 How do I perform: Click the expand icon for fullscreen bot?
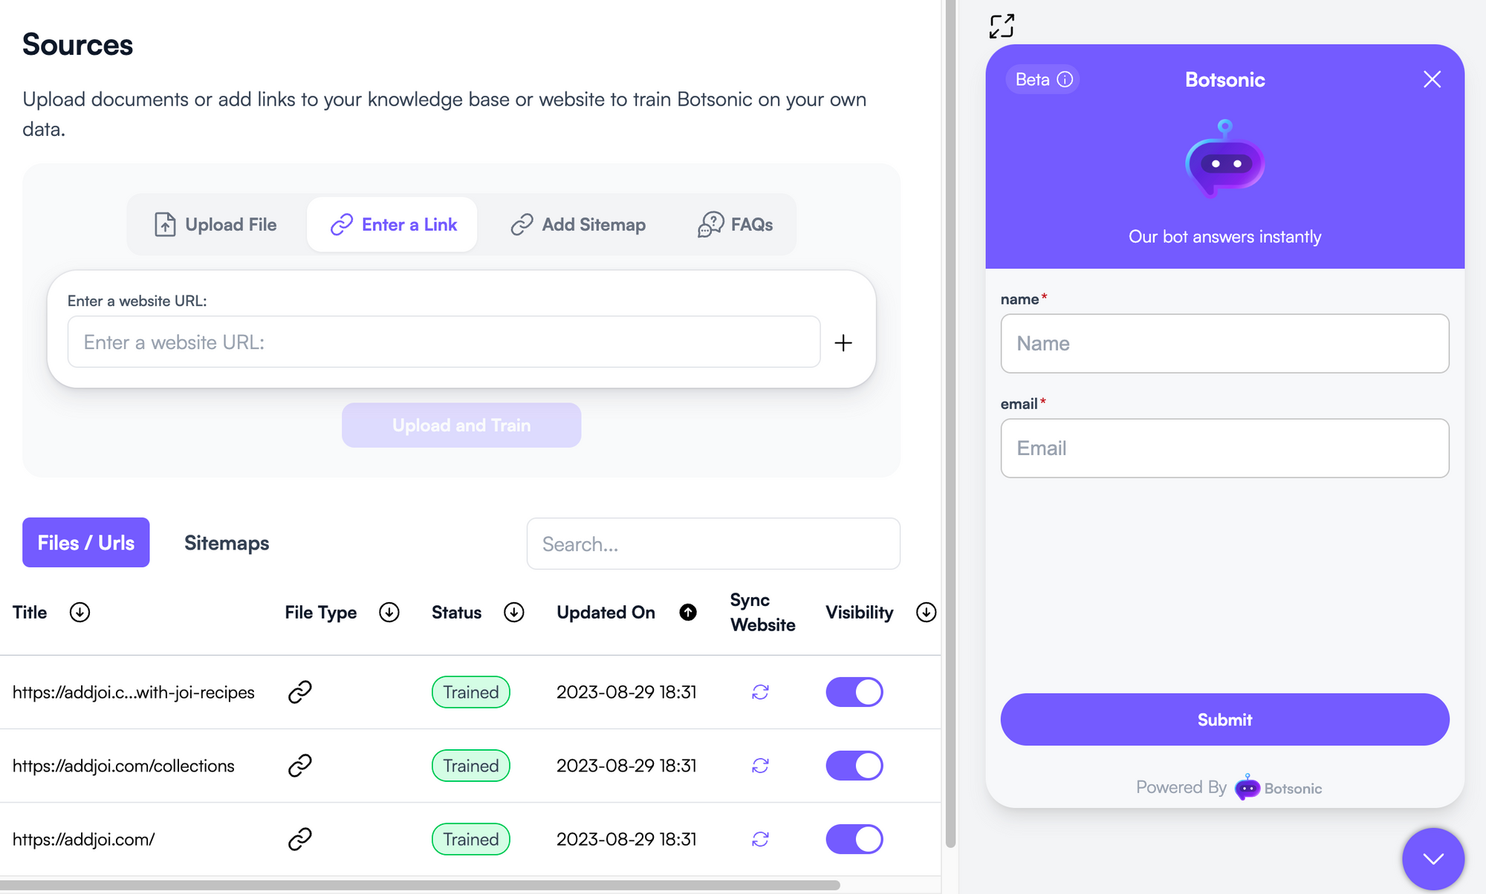coord(1001,23)
